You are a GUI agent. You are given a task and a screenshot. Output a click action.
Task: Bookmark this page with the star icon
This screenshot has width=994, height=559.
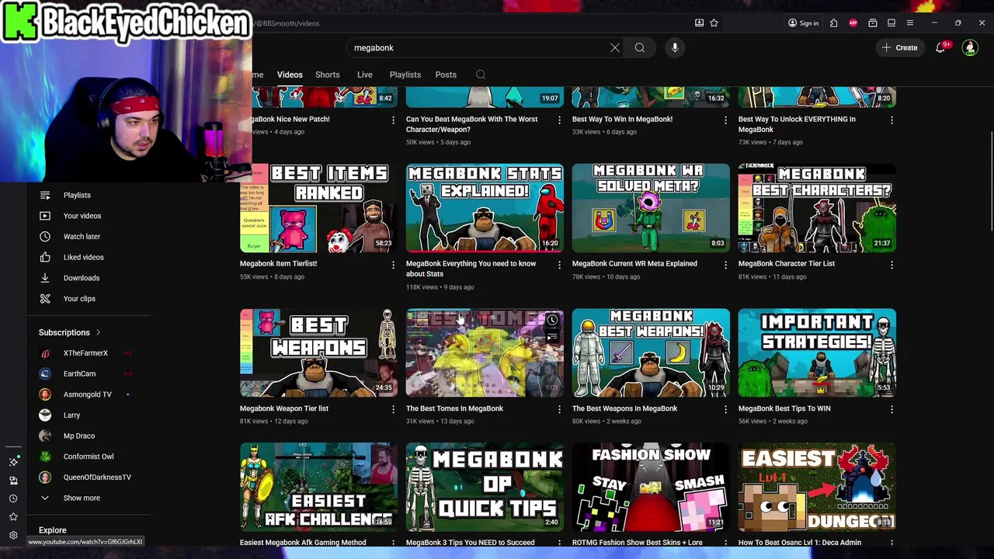click(x=714, y=23)
